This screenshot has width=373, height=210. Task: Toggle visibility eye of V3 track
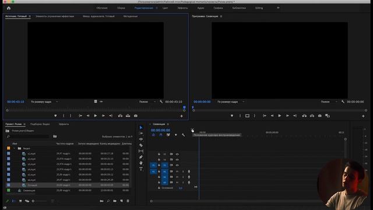(x=177, y=154)
